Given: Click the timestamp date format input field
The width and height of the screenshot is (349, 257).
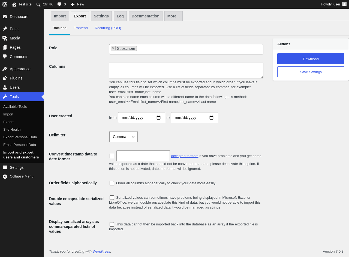Looking at the screenshot, I should (143, 156).
